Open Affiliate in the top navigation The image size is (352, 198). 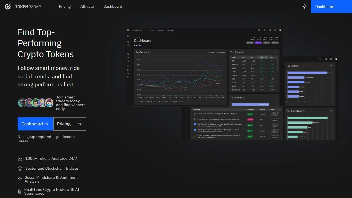click(x=87, y=6)
